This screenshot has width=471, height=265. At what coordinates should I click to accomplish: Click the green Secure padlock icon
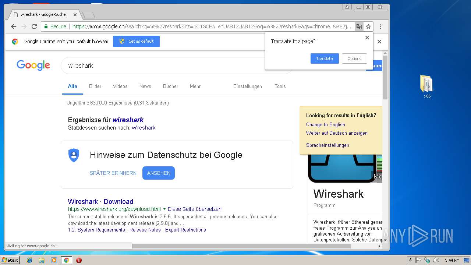pos(46,26)
